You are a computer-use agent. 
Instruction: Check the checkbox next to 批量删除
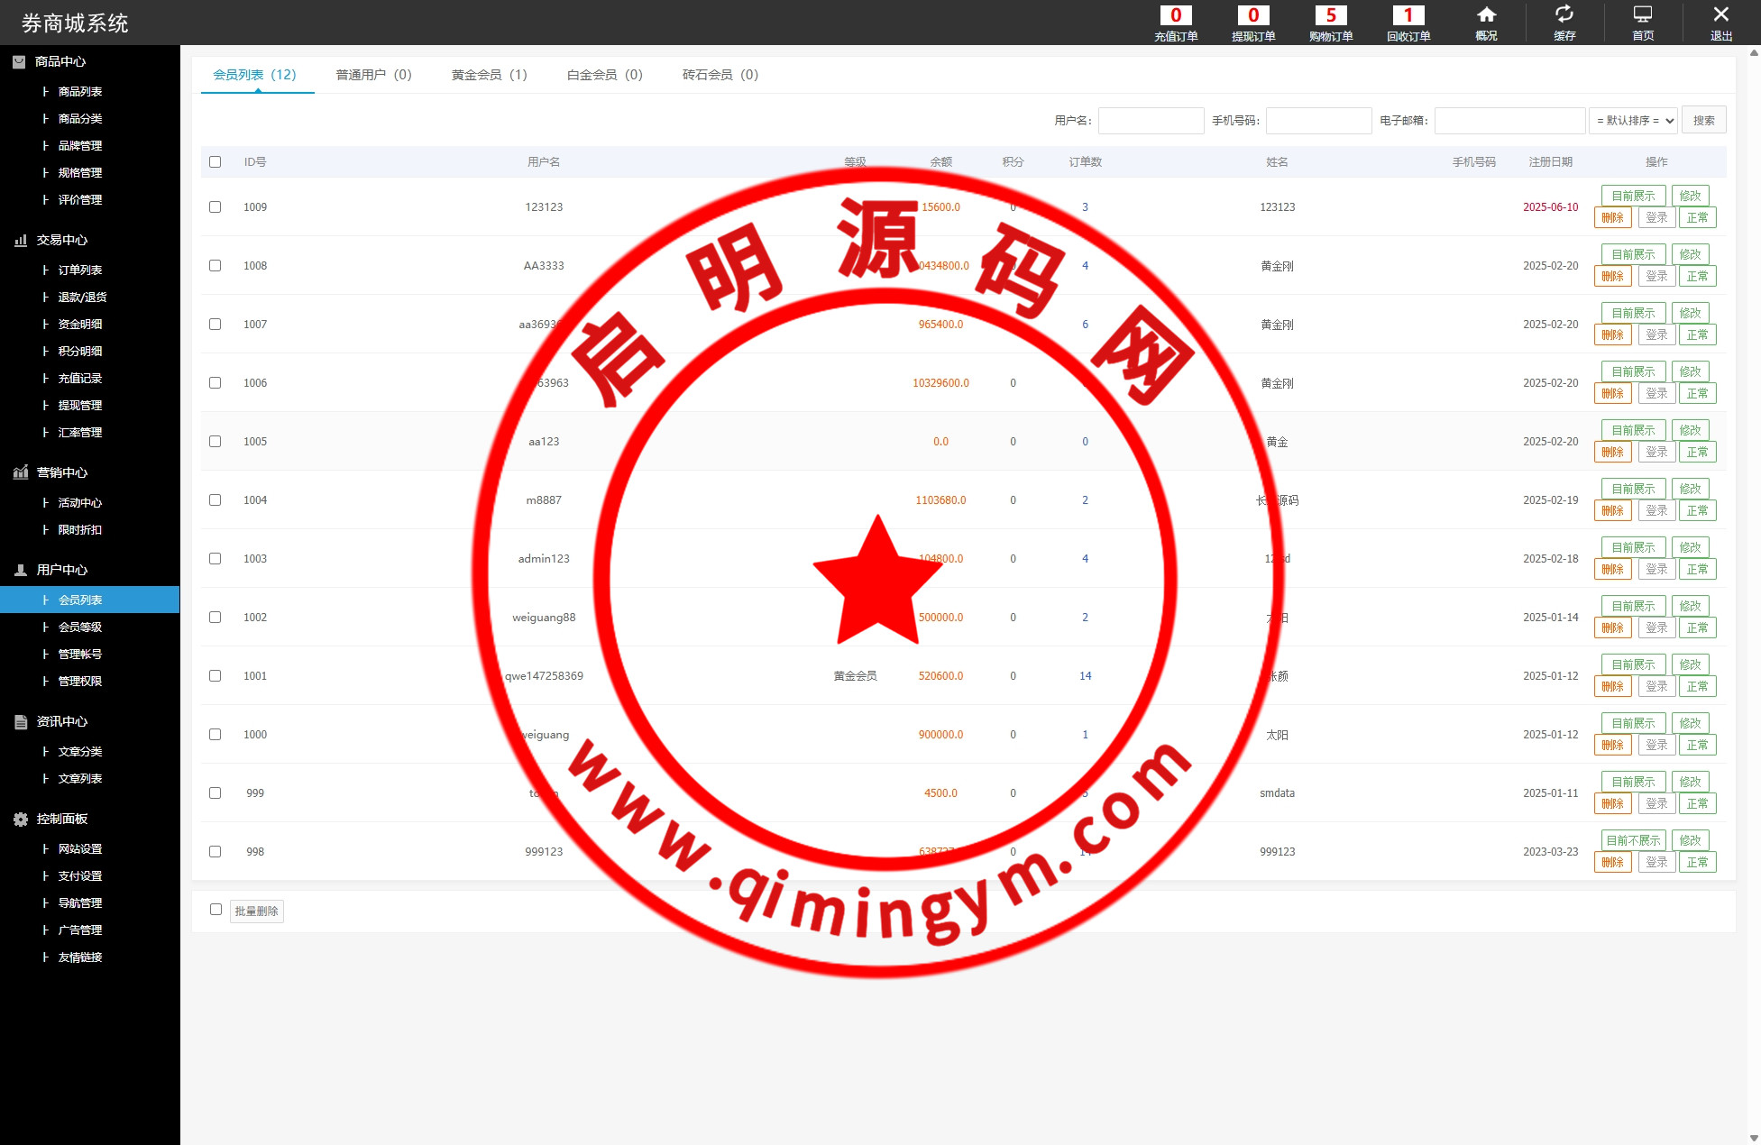(x=216, y=909)
